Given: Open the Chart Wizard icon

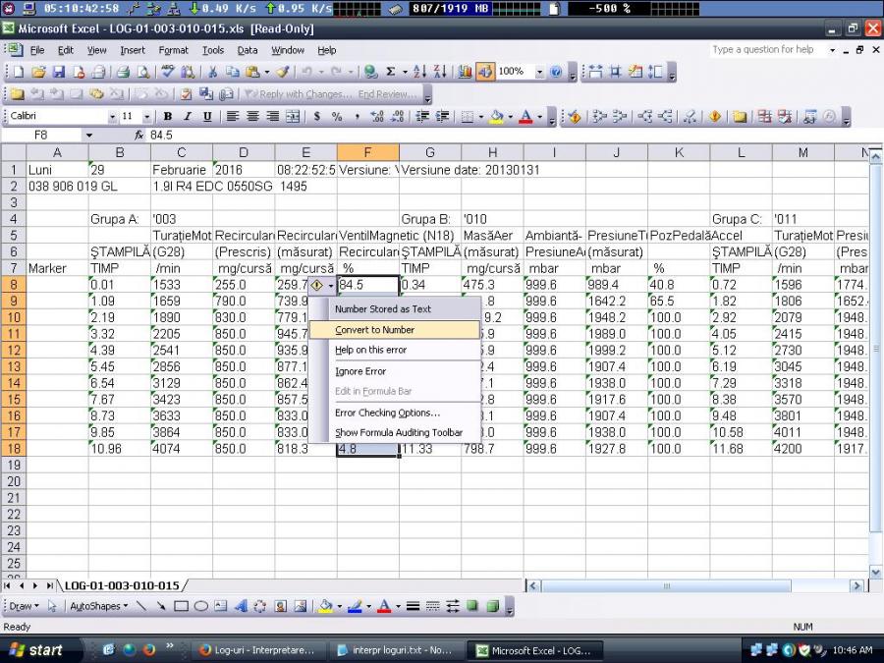Looking at the screenshot, I should tap(466, 72).
